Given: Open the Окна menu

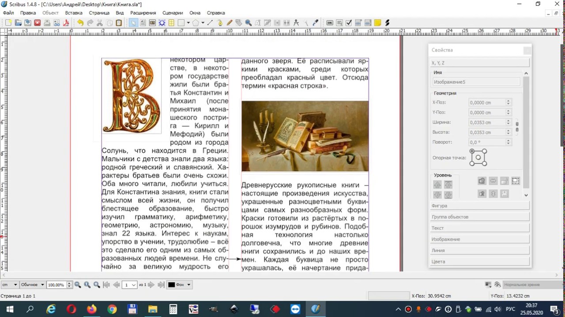Looking at the screenshot, I should (x=195, y=13).
